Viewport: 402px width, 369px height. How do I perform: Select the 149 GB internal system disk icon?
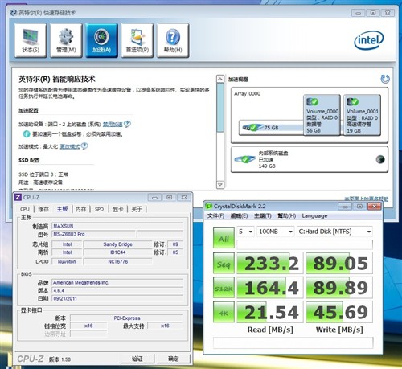[244, 159]
